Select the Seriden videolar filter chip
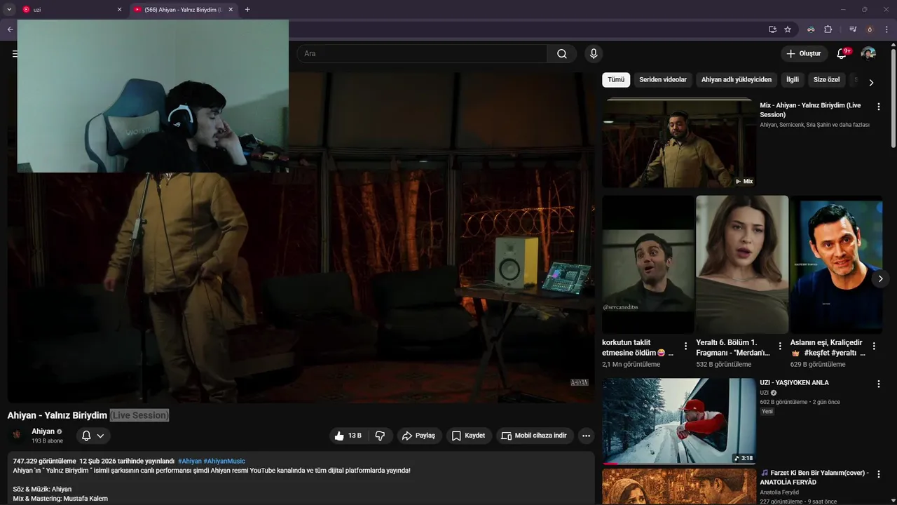 (663, 80)
